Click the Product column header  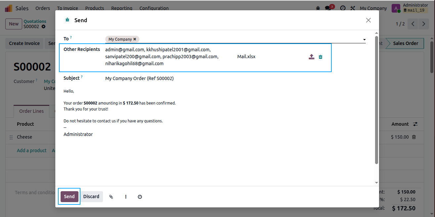25,124
